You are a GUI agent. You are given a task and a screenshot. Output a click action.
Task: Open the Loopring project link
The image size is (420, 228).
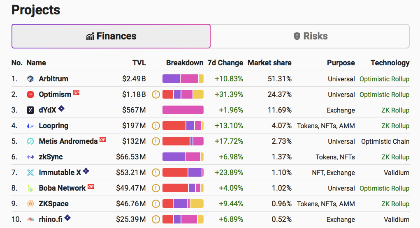pos(53,126)
